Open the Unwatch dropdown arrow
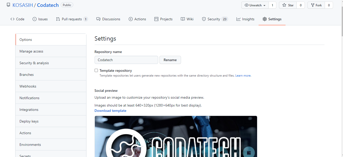 [264, 5]
